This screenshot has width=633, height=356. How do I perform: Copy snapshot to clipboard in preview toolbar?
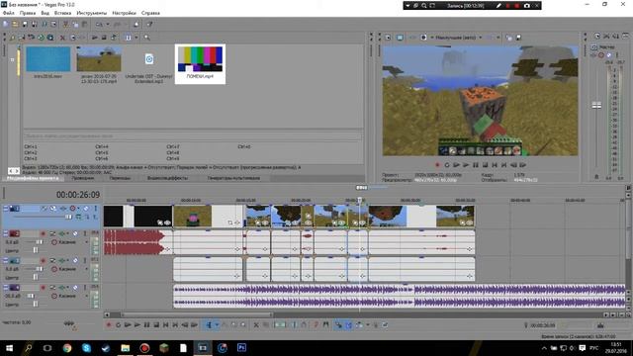click(509, 38)
